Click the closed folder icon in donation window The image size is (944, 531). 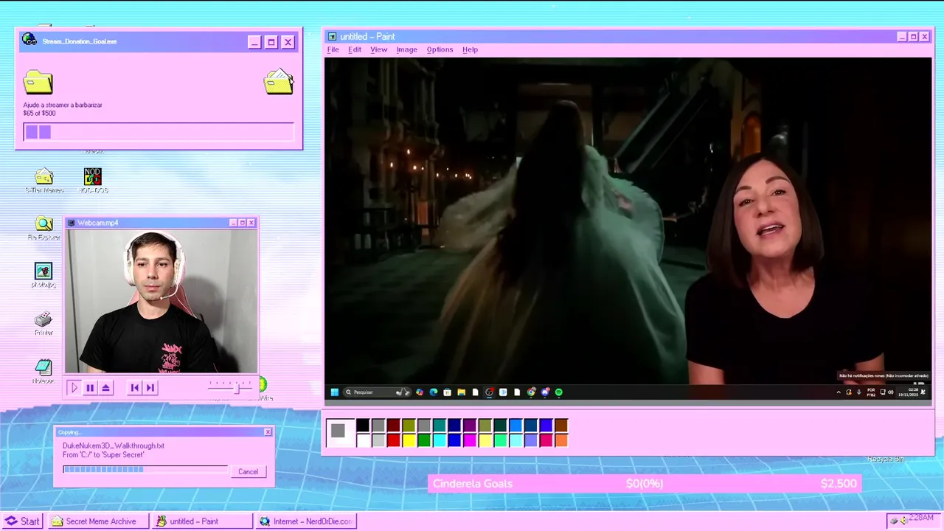(x=38, y=82)
